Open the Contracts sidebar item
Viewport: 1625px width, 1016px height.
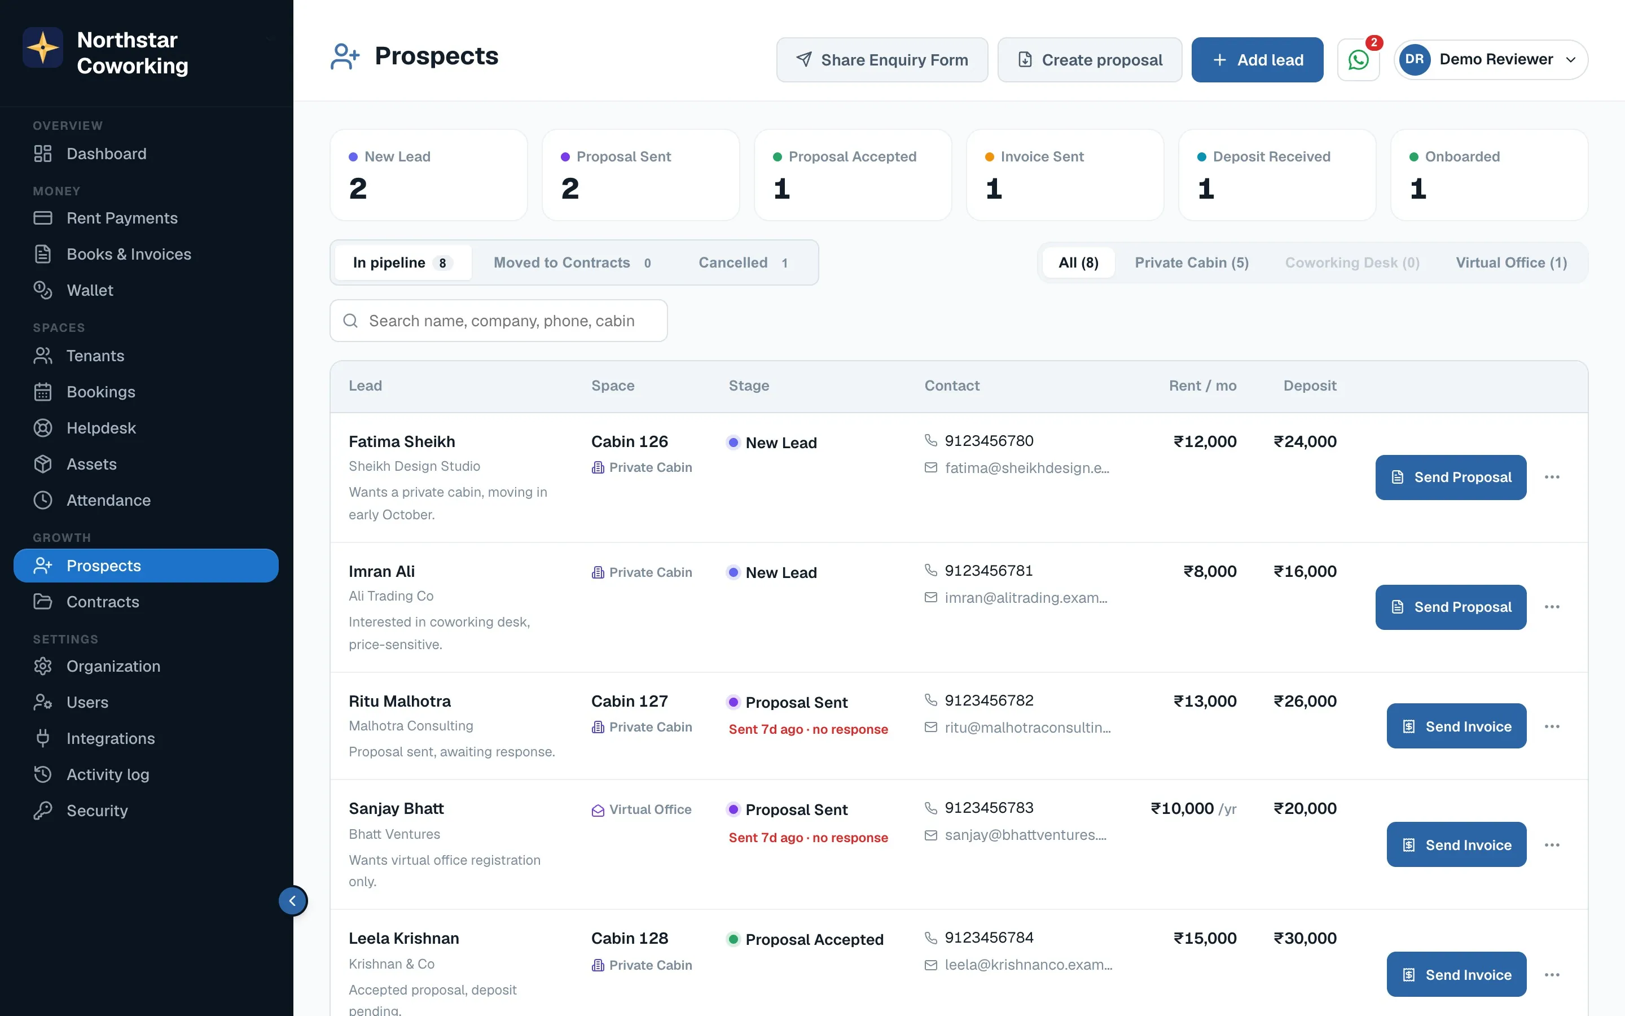click(146, 601)
